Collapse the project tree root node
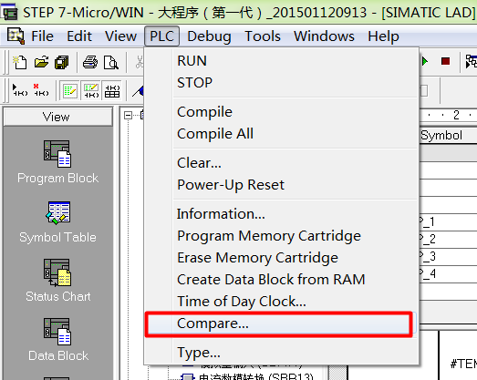477x380 pixels. [128, 115]
